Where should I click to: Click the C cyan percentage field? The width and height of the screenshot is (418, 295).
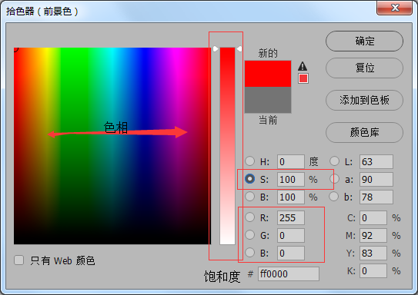[373, 217]
